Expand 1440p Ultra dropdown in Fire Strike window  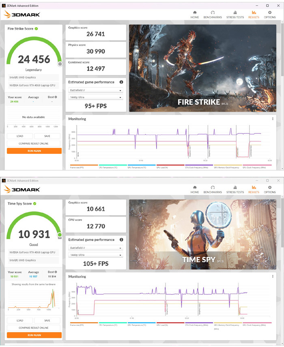95,97
